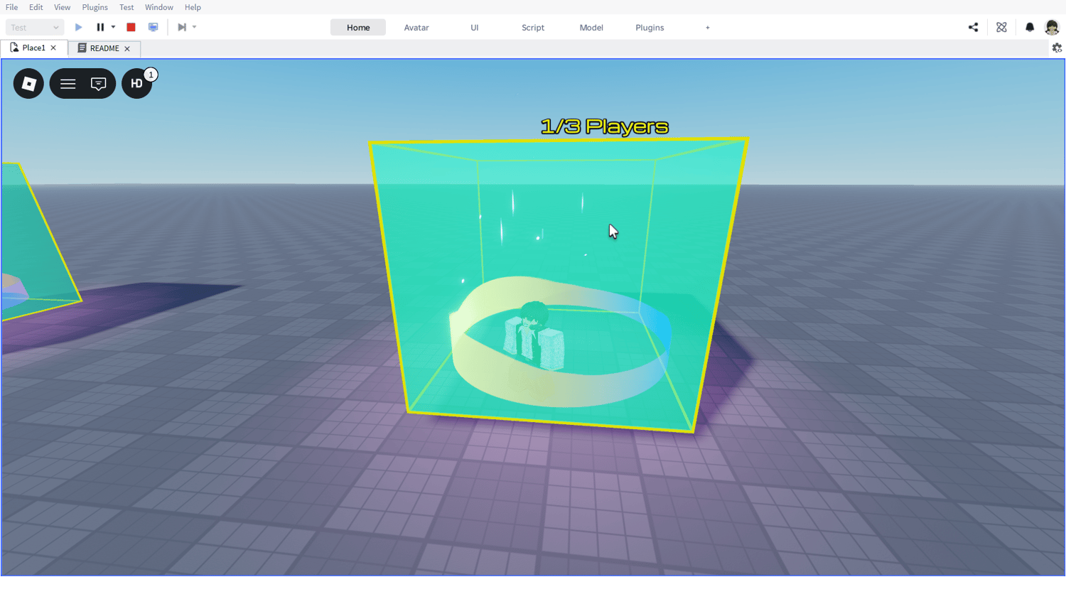Open the notifications bell

pyautogui.click(x=1030, y=28)
